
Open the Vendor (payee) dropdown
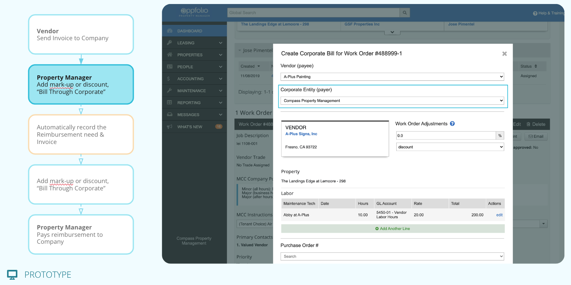392,77
